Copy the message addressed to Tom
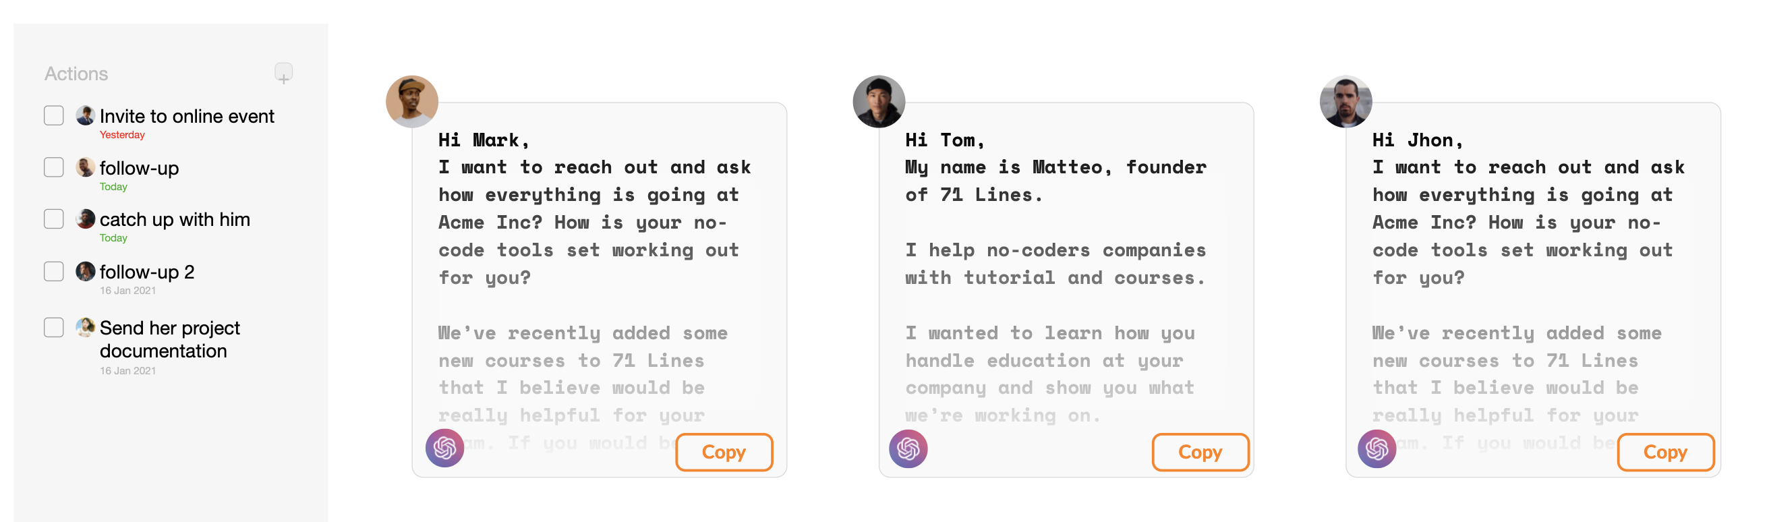 click(1200, 451)
